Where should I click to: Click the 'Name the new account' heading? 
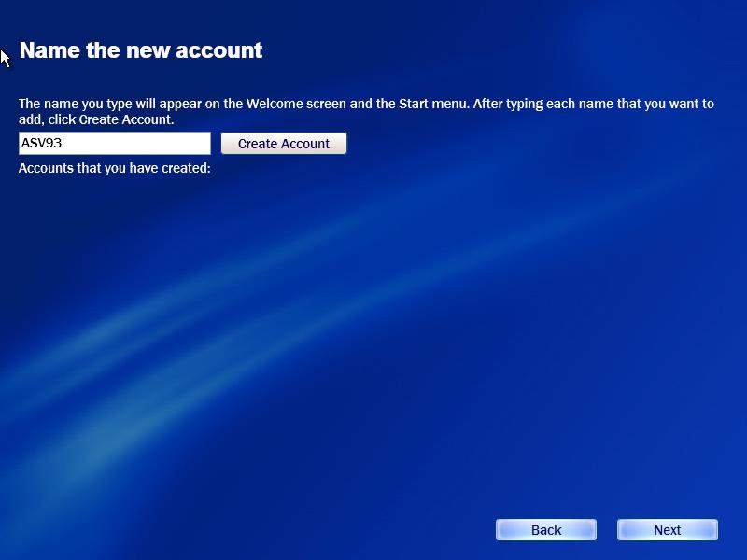pyautogui.click(x=140, y=50)
